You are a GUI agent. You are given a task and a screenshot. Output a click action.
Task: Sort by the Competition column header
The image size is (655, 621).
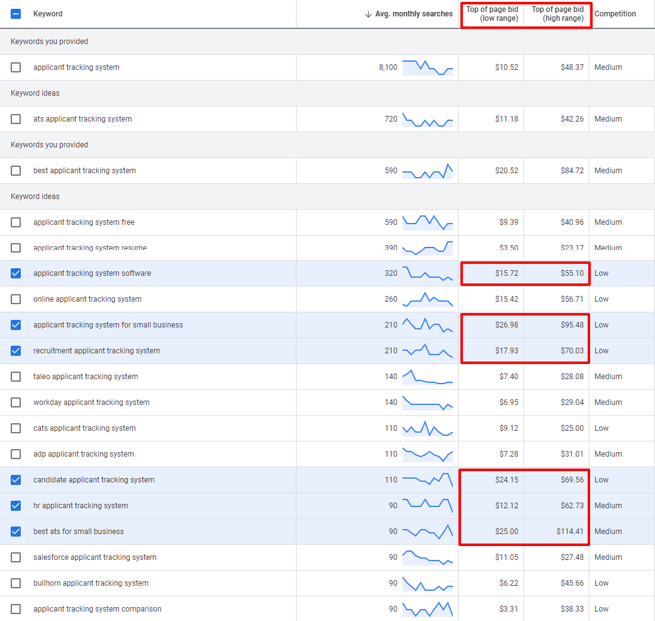pos(615,14)
